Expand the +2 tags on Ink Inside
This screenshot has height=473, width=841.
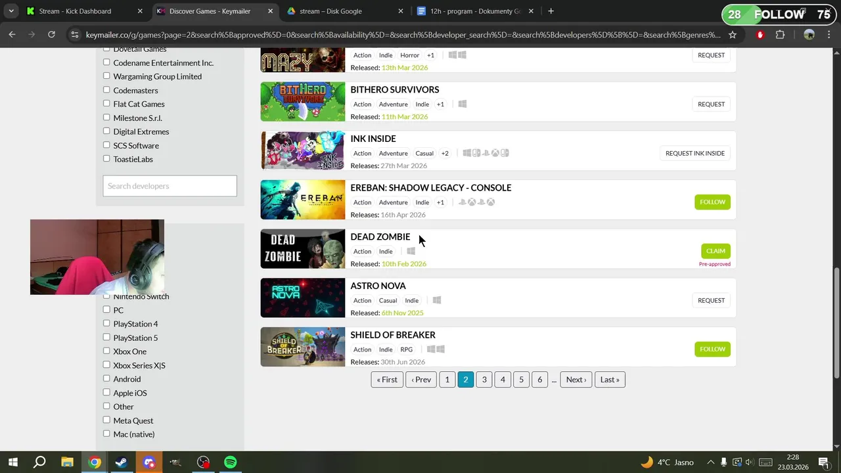point(445,153)
